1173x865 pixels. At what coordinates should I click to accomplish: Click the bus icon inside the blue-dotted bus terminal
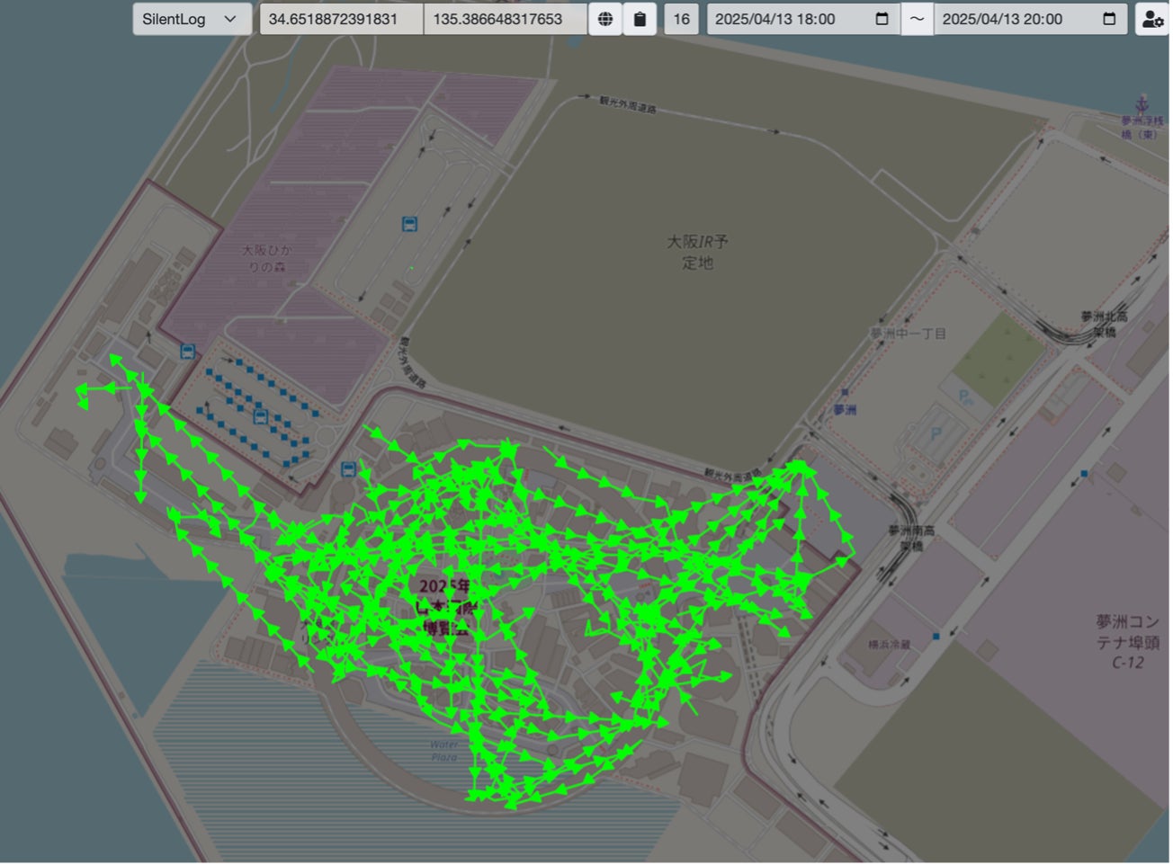point(260,415)
